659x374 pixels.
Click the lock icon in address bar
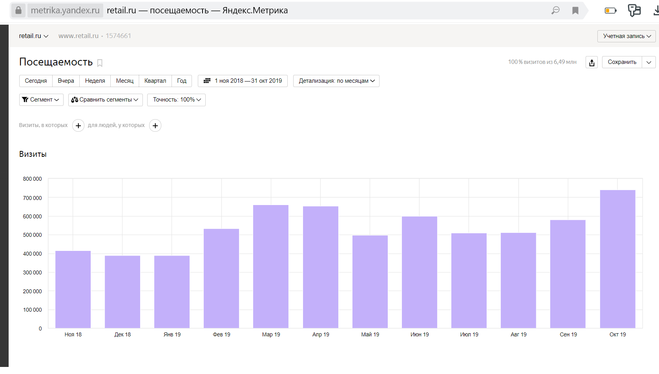[x=18, y=10]
